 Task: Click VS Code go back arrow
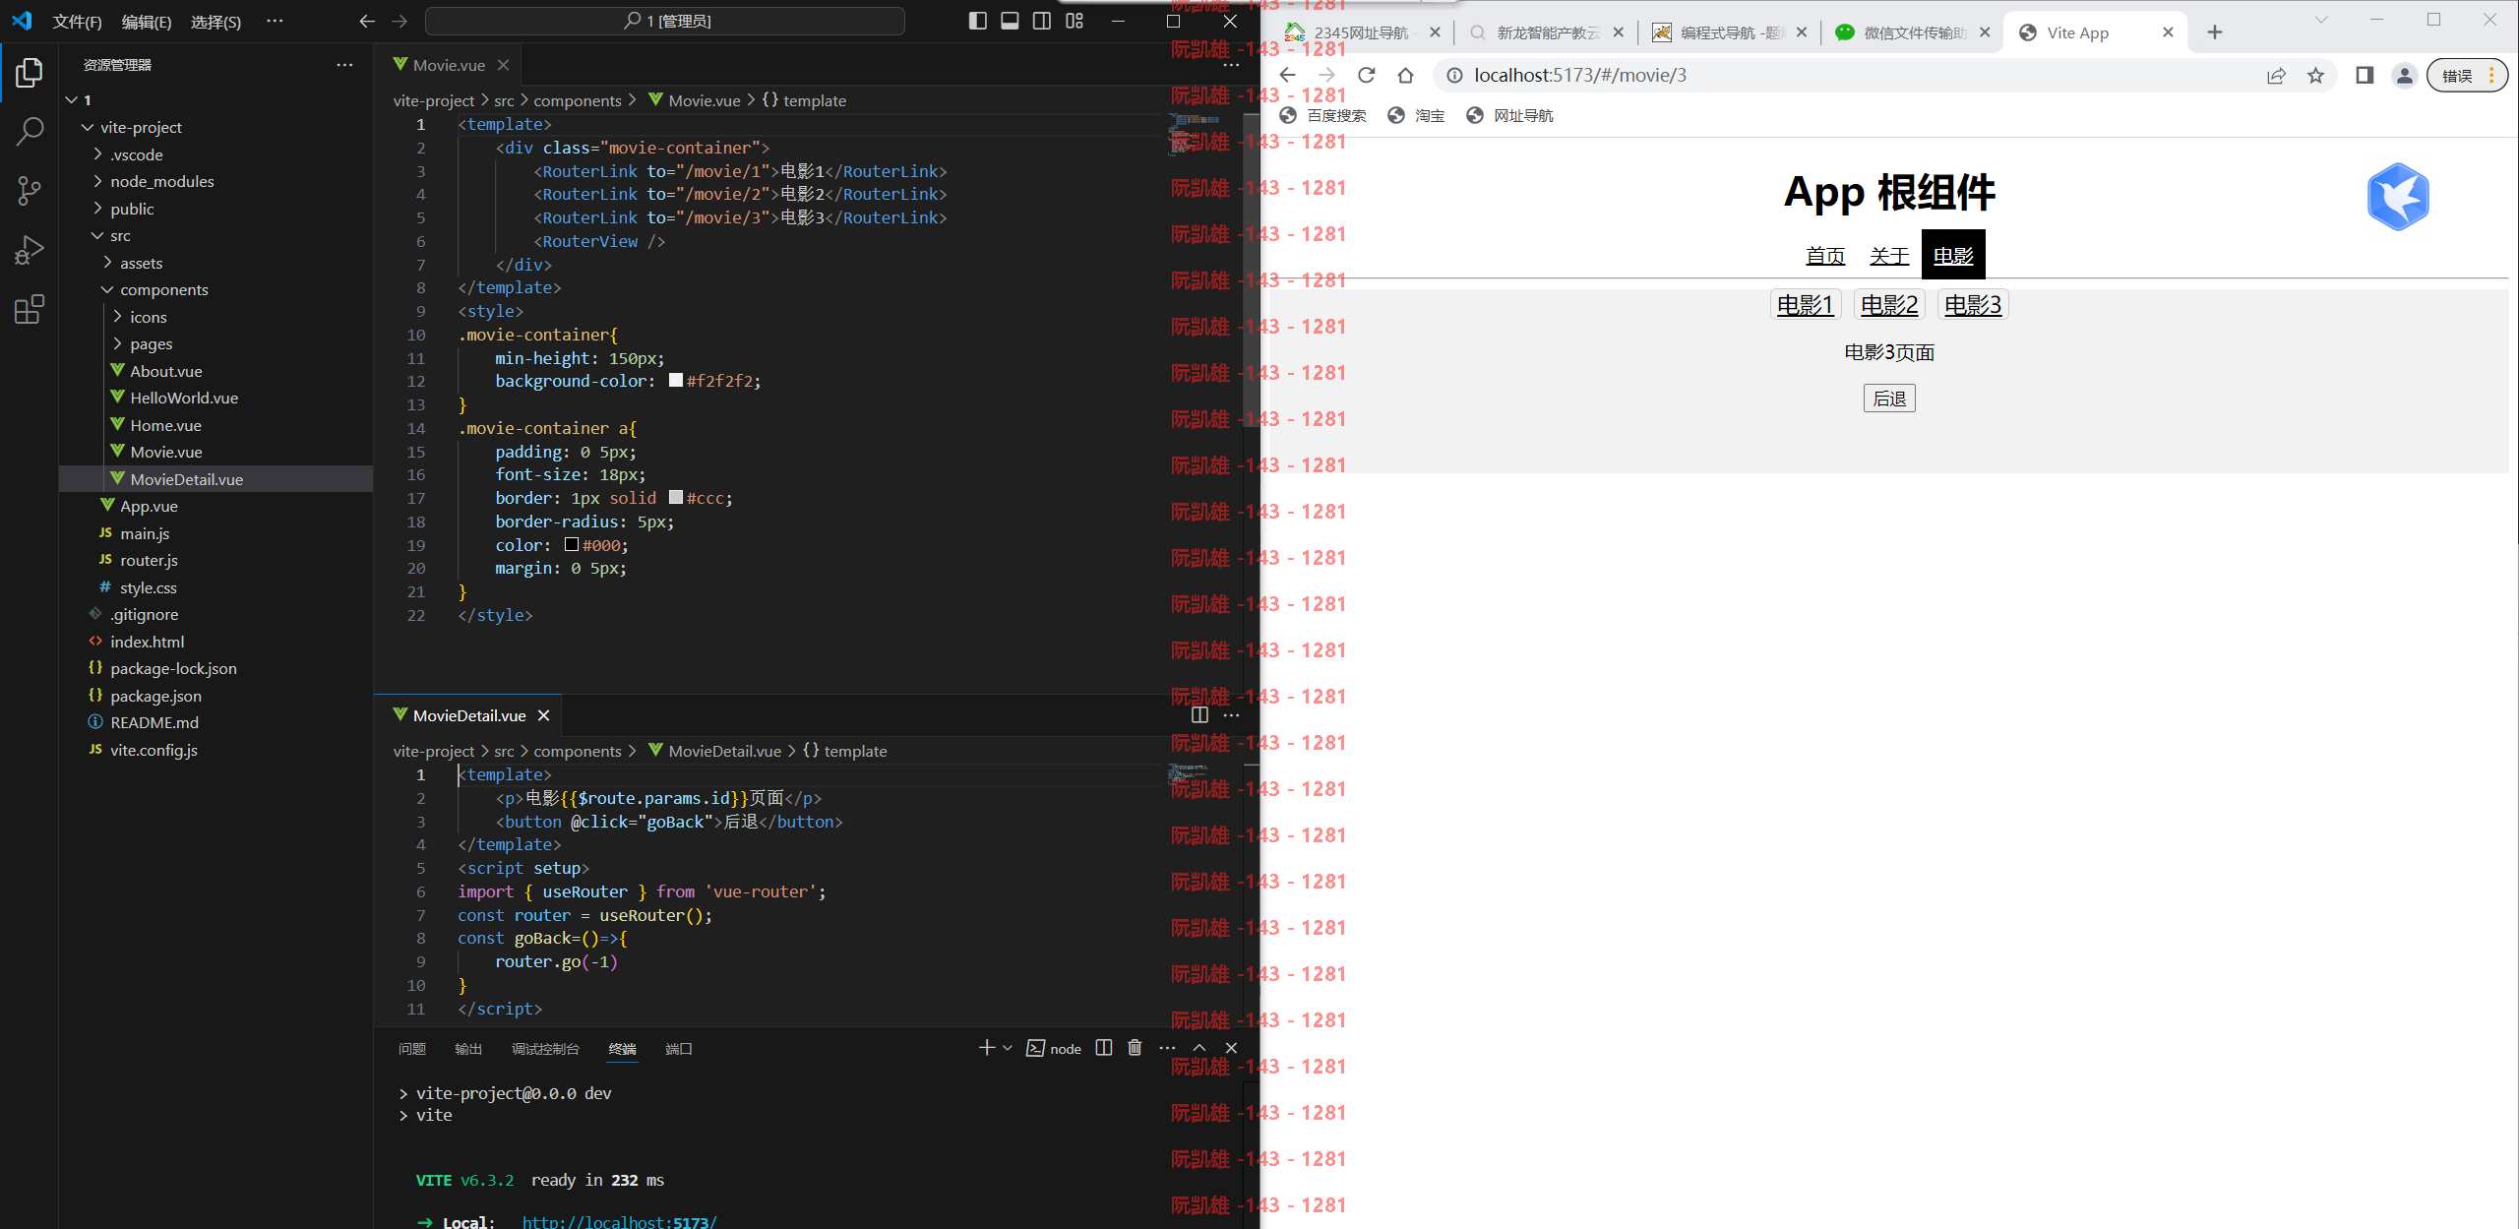tap(367, 21)
